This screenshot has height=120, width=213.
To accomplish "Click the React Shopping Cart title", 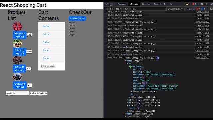I will coord(23,5).
